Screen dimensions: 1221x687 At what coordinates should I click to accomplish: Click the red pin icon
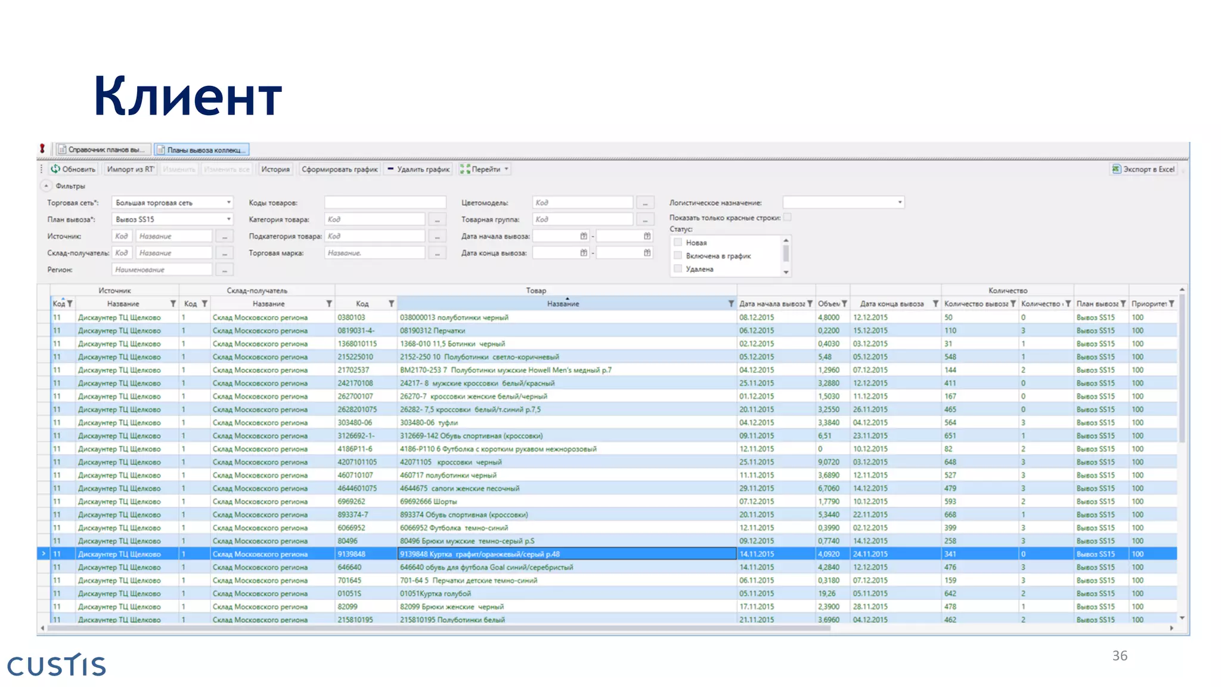pyautogui.click(x=42, y=149)
